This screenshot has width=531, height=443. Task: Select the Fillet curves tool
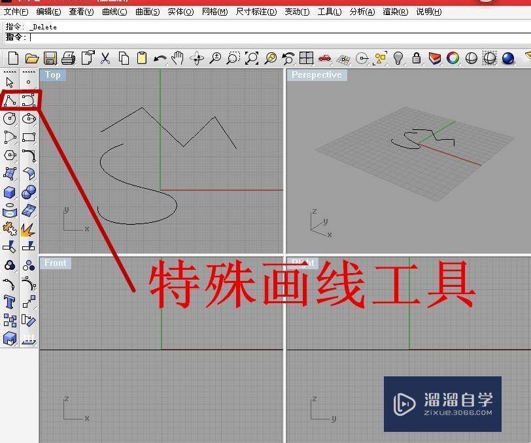[x=29, y=156]
